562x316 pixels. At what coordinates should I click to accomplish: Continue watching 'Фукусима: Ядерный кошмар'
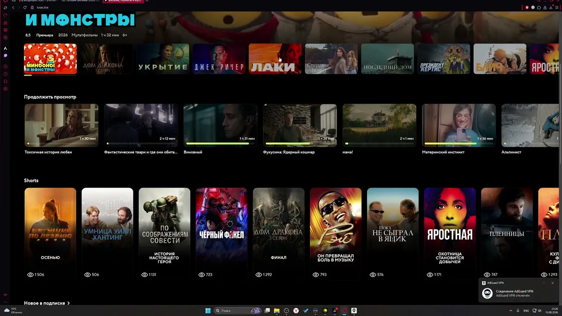300,125
